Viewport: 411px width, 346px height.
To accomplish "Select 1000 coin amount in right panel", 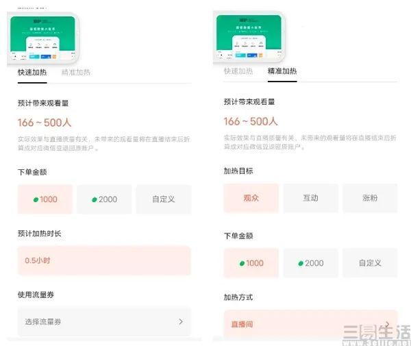I will [251, 263].
